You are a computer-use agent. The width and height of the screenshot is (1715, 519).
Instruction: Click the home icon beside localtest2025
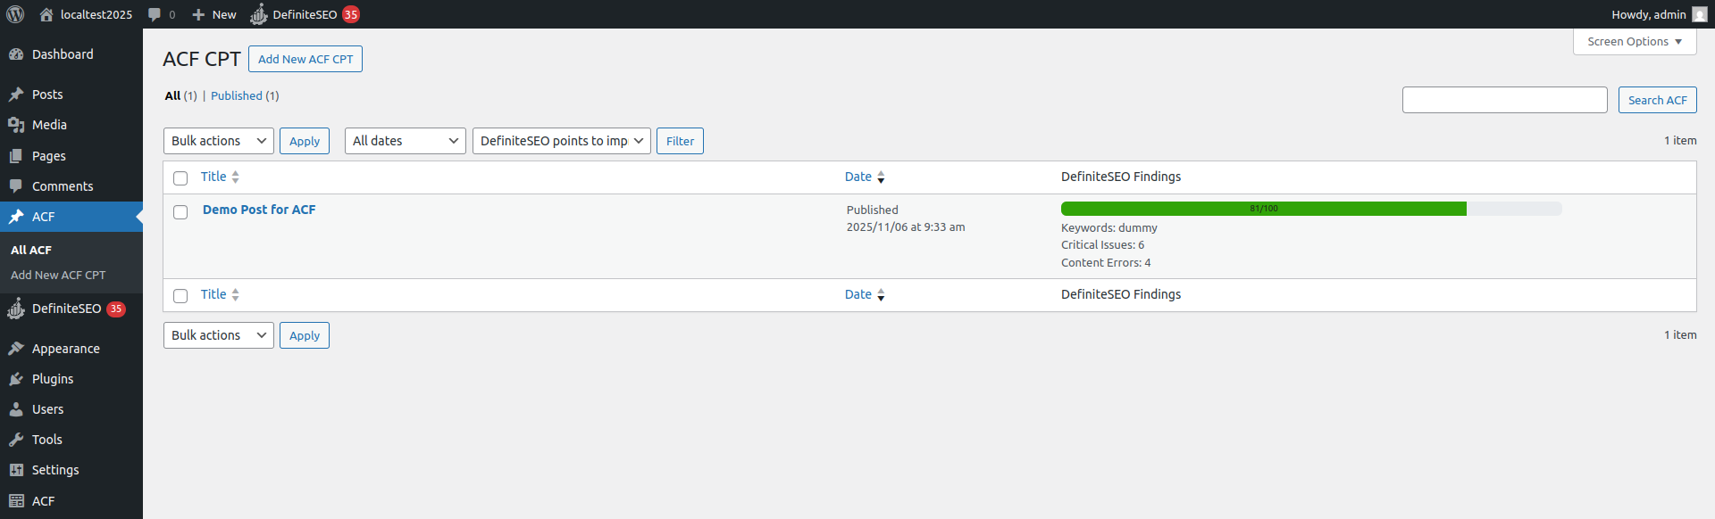pos(46,14)
